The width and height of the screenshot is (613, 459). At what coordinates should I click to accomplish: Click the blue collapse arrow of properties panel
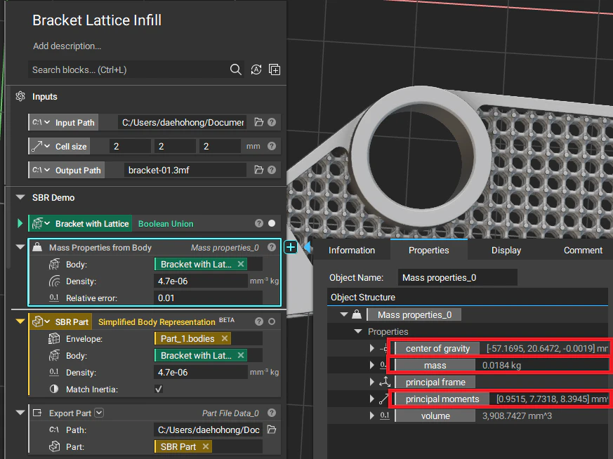pos(308,247)
